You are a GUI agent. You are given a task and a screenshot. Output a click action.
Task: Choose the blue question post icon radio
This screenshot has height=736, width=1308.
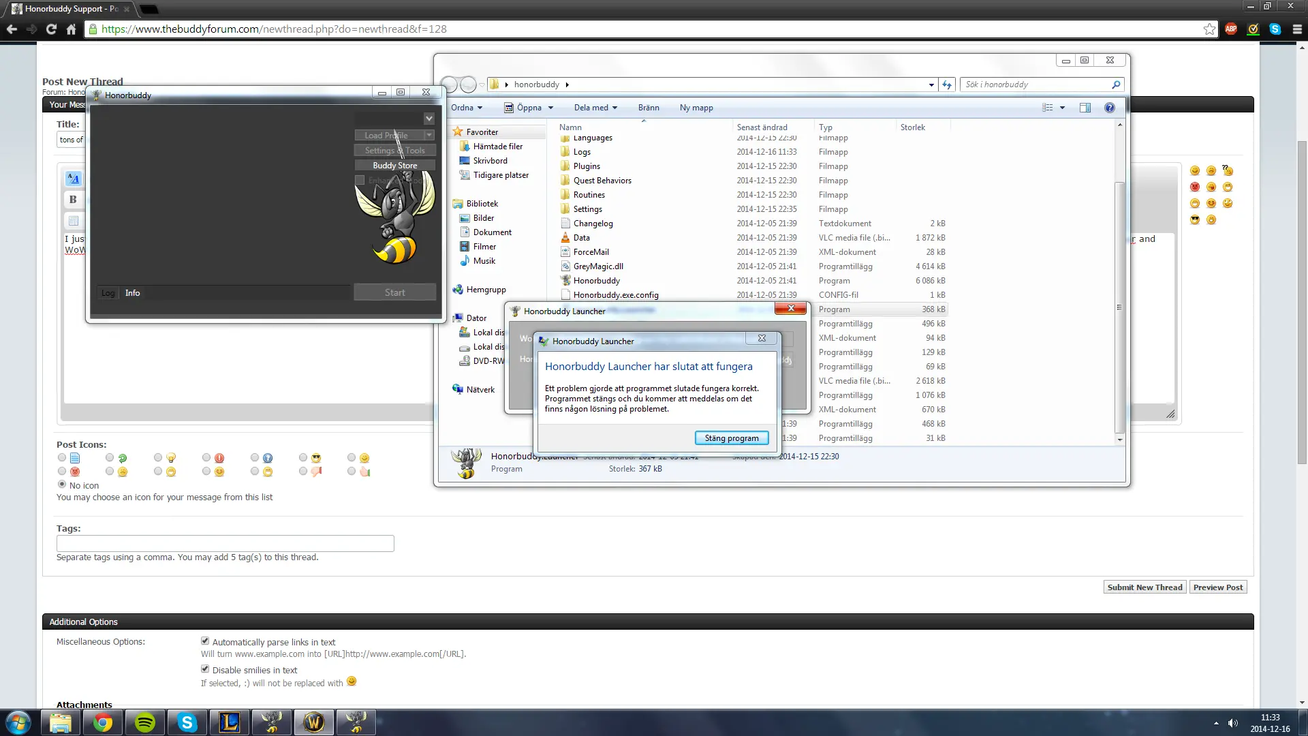[x=255, y=458]
